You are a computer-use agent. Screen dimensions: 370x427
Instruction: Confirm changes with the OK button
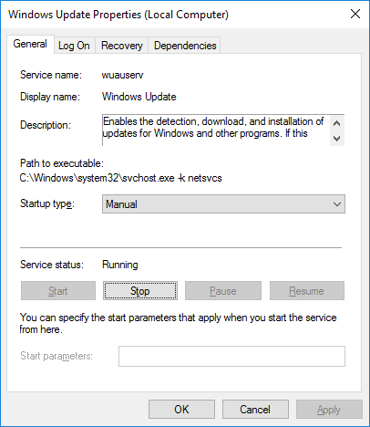(181, 410)
